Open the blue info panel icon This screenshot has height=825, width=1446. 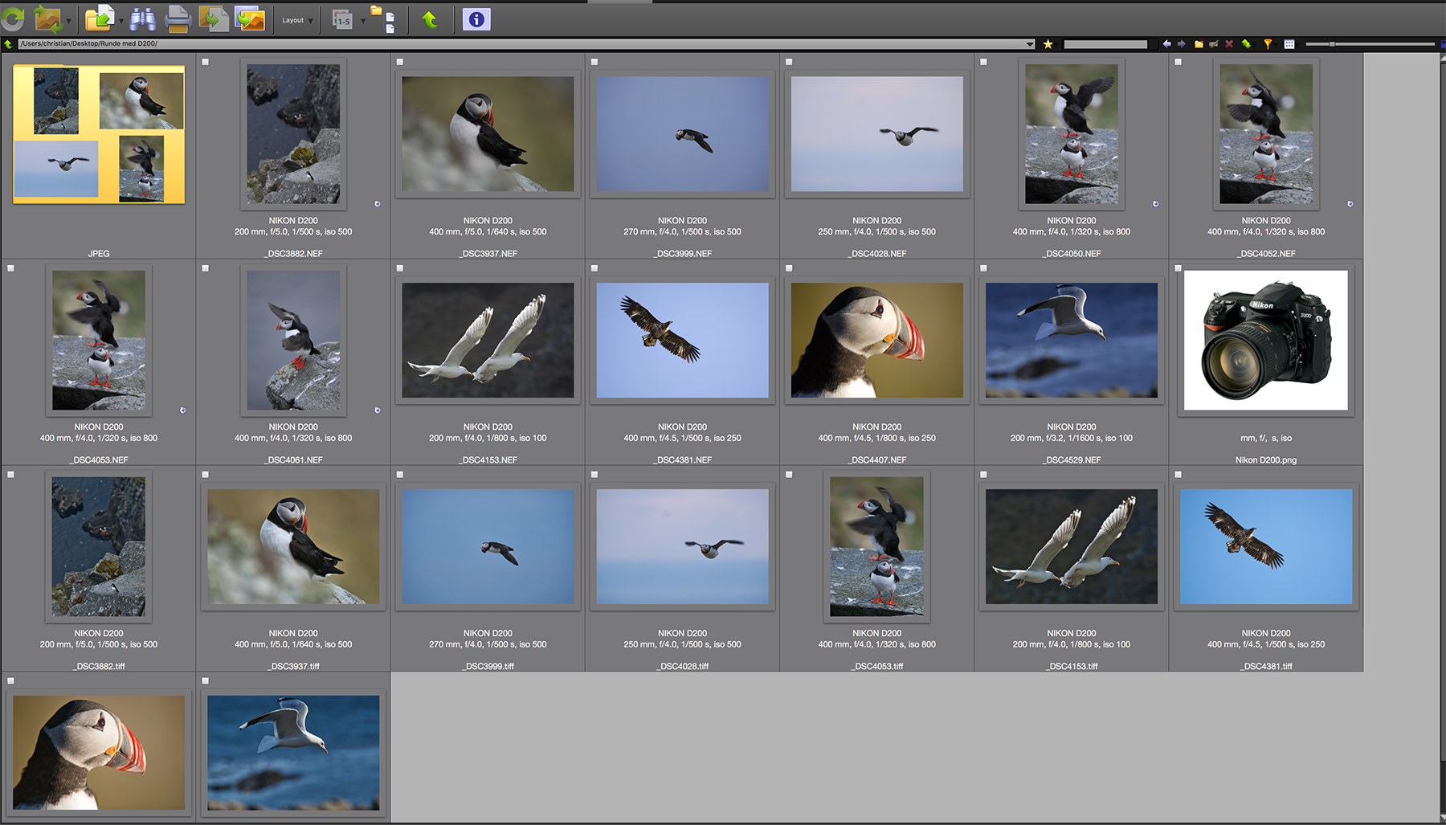[x=476, y=19]
